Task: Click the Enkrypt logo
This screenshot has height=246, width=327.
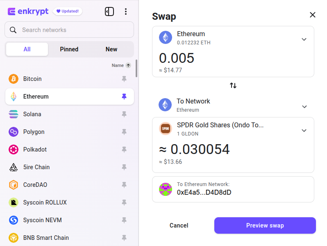Action: click(x=28, y=11)
